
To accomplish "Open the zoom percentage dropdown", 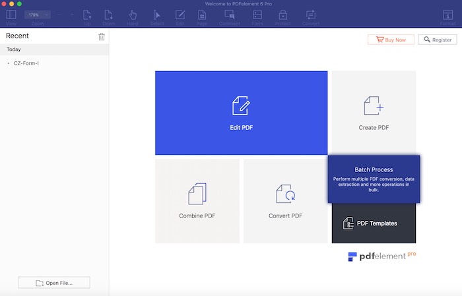I will pos(37,14).
